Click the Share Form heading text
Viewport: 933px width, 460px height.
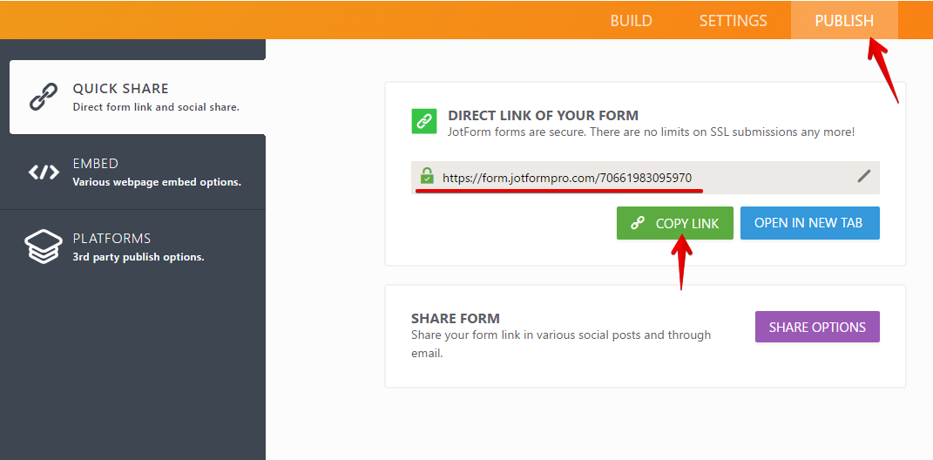tap(455, 319)
